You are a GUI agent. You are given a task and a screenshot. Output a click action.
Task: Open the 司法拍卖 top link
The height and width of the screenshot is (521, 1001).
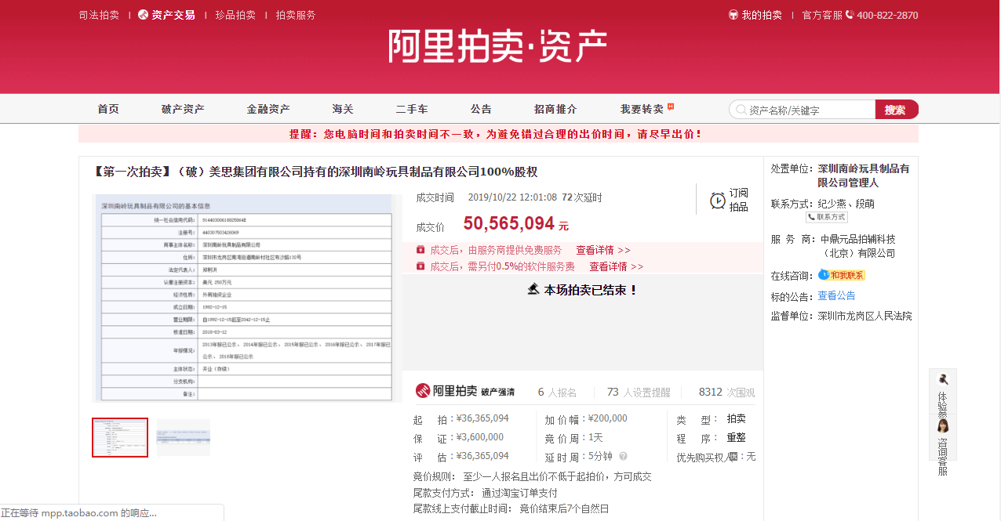pos(99,15)
